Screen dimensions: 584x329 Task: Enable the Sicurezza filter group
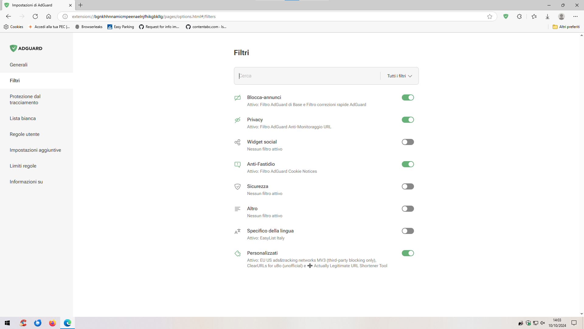pyautogui.click(x=408, y=186)
